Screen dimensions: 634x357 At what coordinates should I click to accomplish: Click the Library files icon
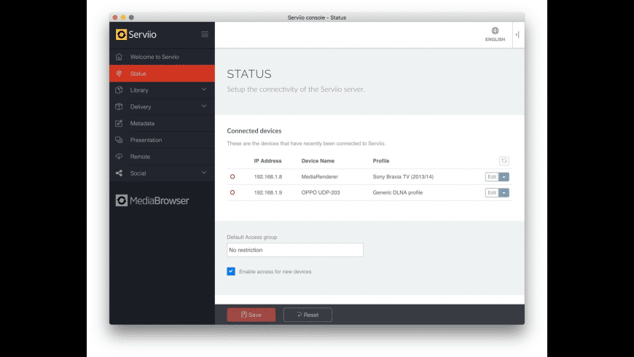(119, 90)
